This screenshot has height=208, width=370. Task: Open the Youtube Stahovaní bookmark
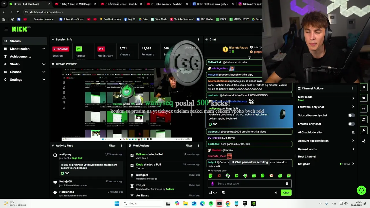(182, 19)
